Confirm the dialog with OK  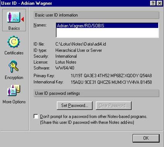tap(146, 138)
